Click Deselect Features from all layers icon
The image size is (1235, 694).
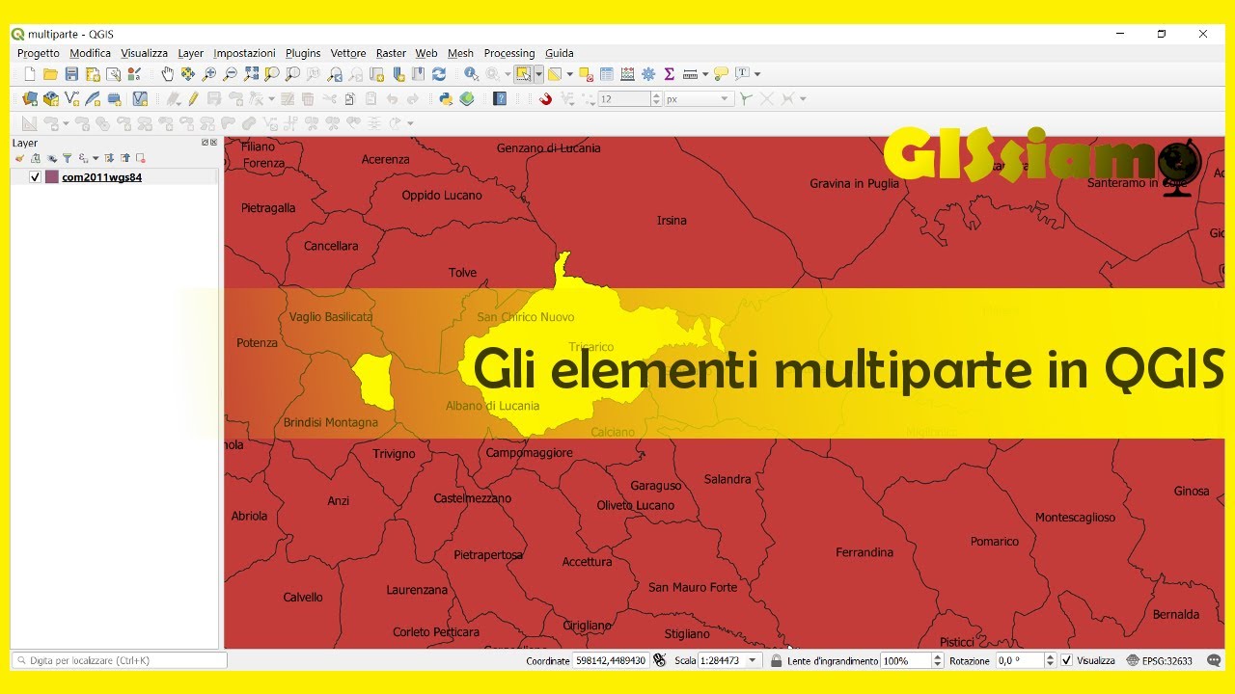point(586,74)
